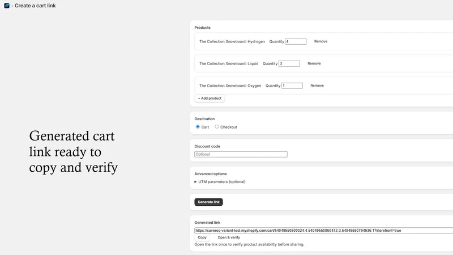Focus the Oxygen quantity field
This screenshot has height=255, width=453.
[x=292, y=86]
